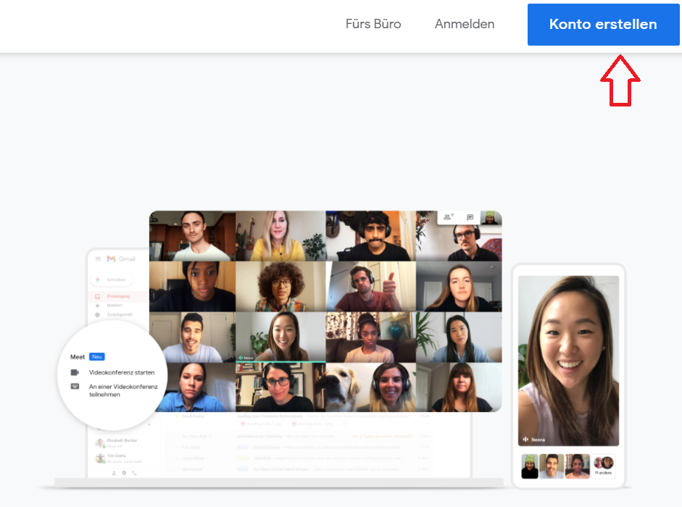Click the Neena name label on the phone
Screen dimensions: 682x507
click(538, 440)
